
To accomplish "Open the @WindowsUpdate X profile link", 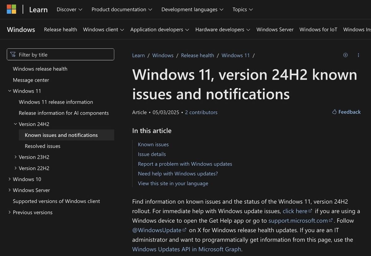I will (x=159, y=230).
